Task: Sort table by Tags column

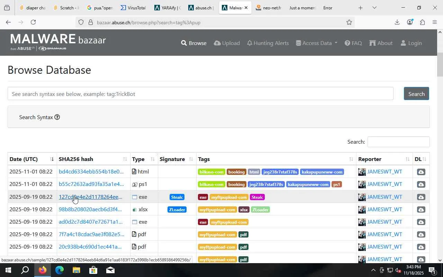Action: [x=276, y=159]
